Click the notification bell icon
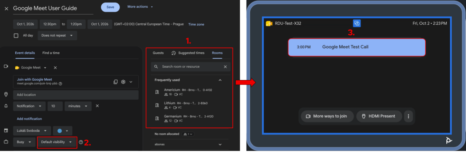 [x=6, y=106]
